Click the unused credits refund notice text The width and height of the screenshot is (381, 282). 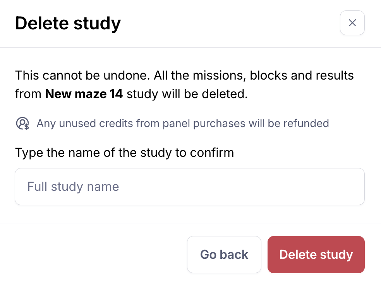[182, 124]
